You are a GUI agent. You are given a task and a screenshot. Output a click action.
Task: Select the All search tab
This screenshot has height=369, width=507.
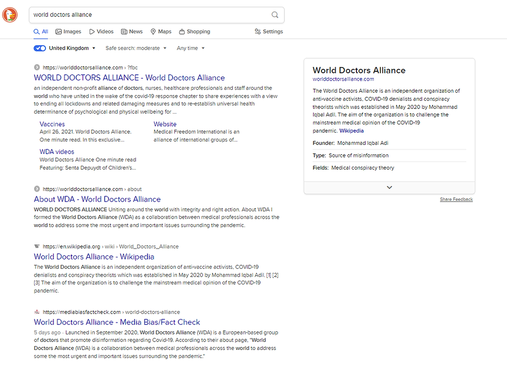[x=41, y=32]
